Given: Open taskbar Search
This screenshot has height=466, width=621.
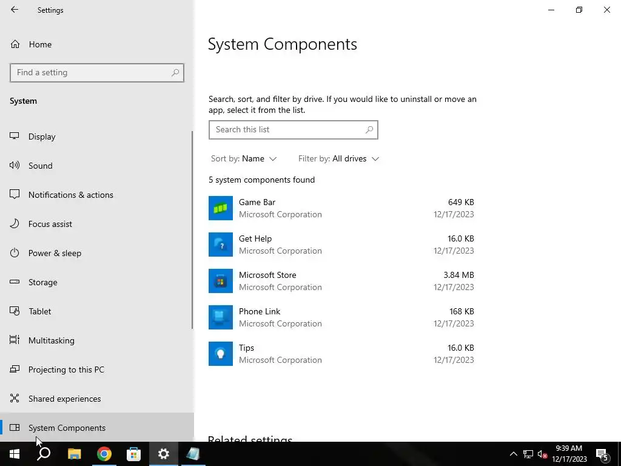Looking at the screenshot, I should (x=44, y=454).
